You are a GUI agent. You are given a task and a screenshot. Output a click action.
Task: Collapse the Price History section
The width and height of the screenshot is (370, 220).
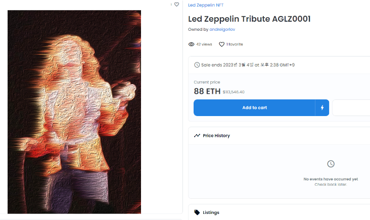[280, 136]
